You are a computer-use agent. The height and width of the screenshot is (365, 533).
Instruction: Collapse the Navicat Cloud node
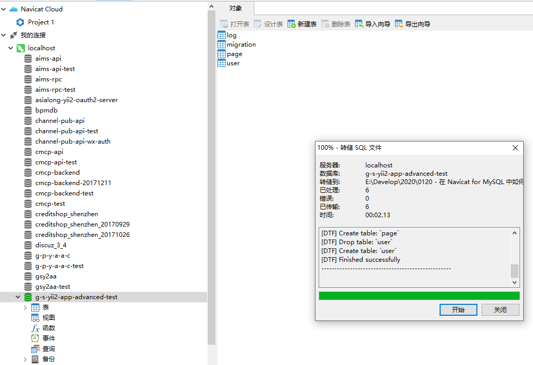tap(4, 9)
